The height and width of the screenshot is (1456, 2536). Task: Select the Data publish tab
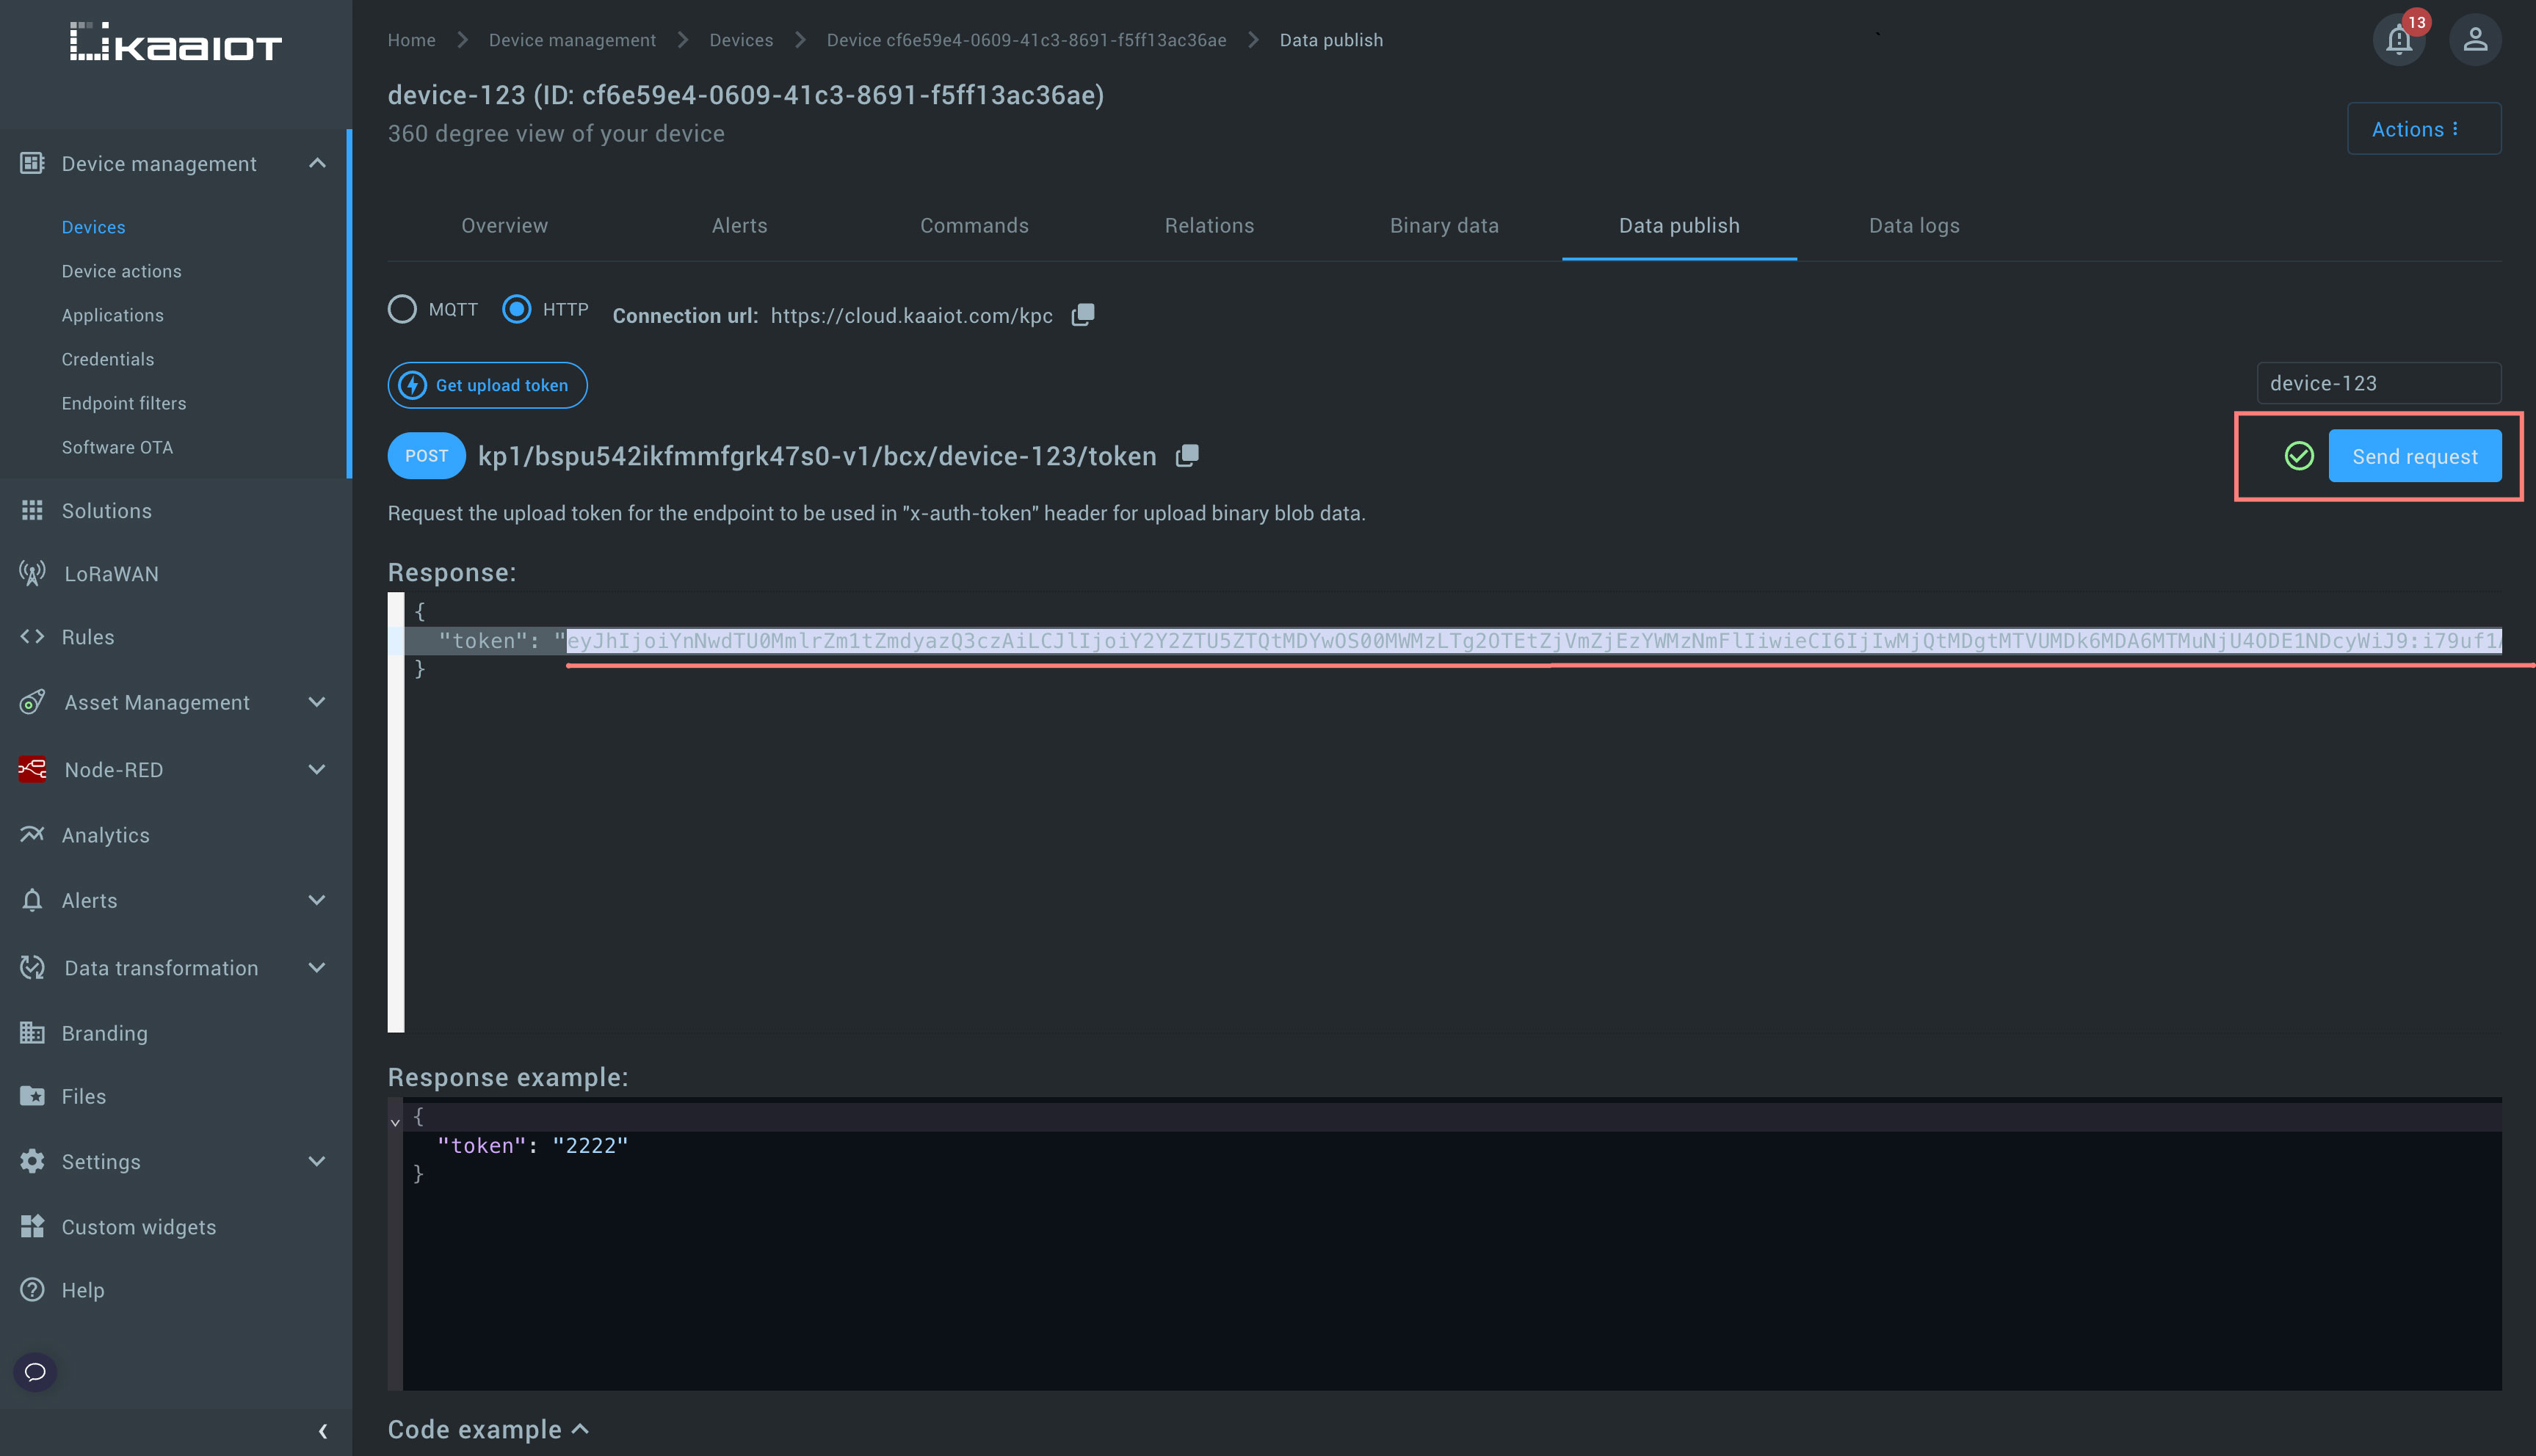(x=1680, y=225)
